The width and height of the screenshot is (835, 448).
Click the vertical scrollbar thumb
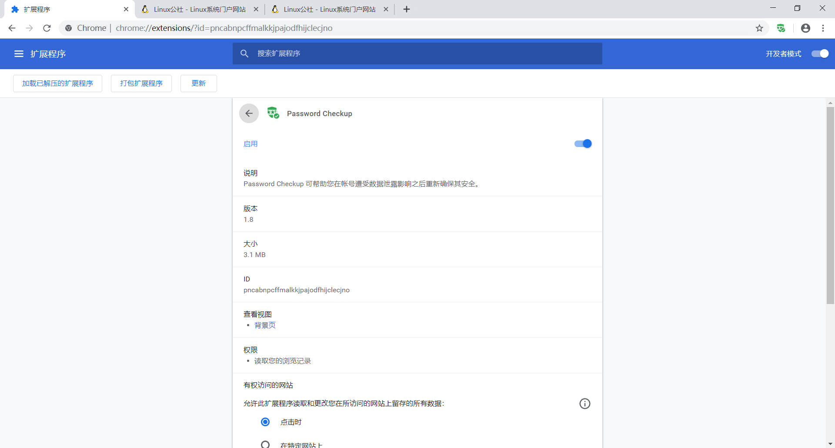[x=830, y=205]
